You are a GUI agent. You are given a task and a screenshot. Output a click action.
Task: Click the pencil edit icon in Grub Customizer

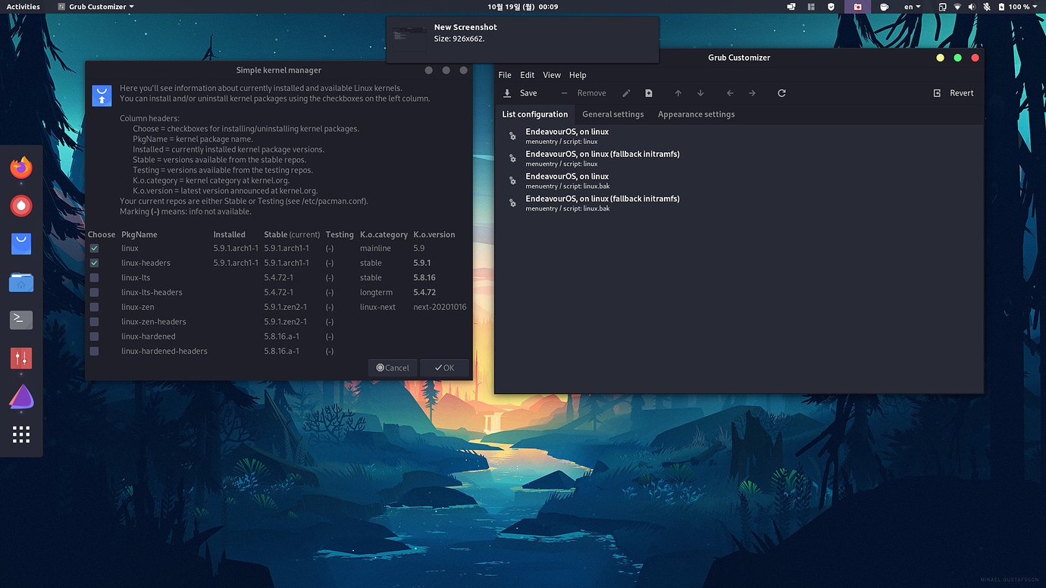click(x=626, y=93)
